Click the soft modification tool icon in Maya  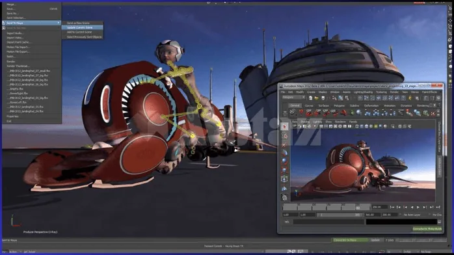pyautogui.click(x=284, y=188)
